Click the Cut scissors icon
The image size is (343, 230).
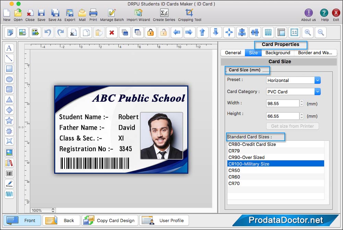(x=73, y=32)
